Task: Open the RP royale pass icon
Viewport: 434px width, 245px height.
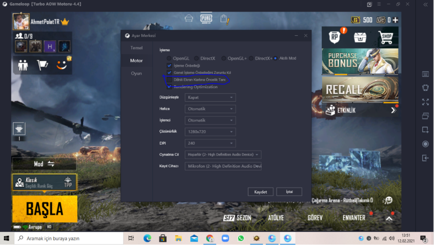Action: point(334,37)
